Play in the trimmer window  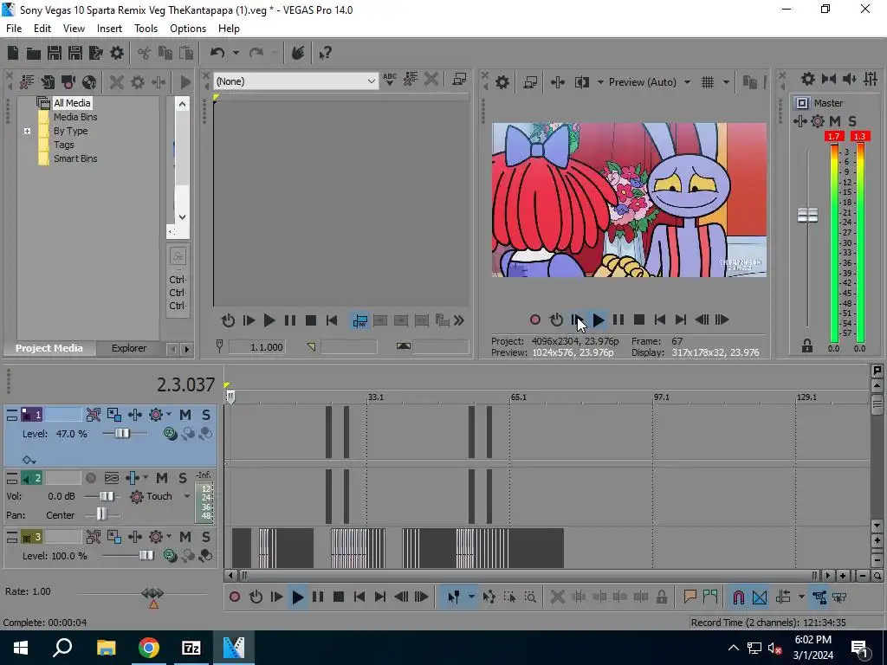[x=269, y=321]
